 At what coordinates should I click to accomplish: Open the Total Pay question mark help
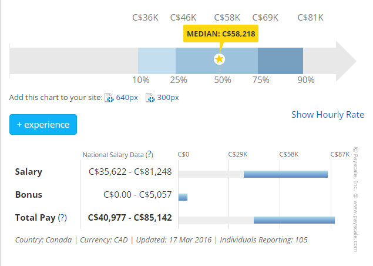[62, 218]
